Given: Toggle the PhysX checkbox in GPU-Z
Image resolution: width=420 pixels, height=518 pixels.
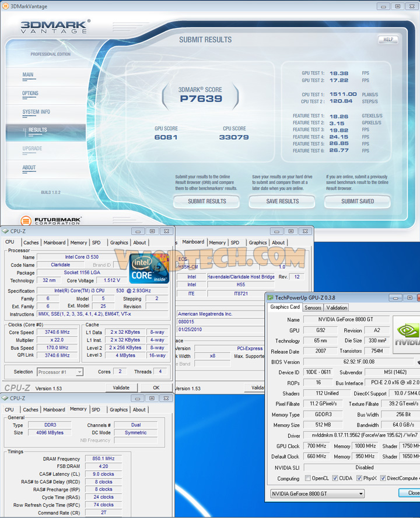Looking at the screenshot, I should tap(359, 478).
